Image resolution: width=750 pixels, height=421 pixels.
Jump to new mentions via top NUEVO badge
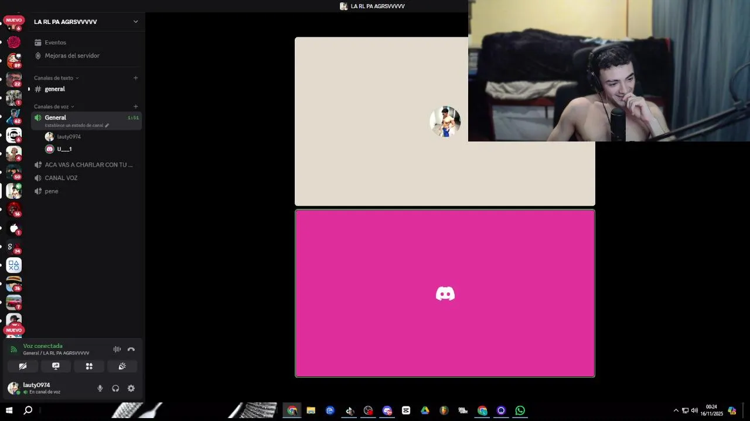pos(13,20)
